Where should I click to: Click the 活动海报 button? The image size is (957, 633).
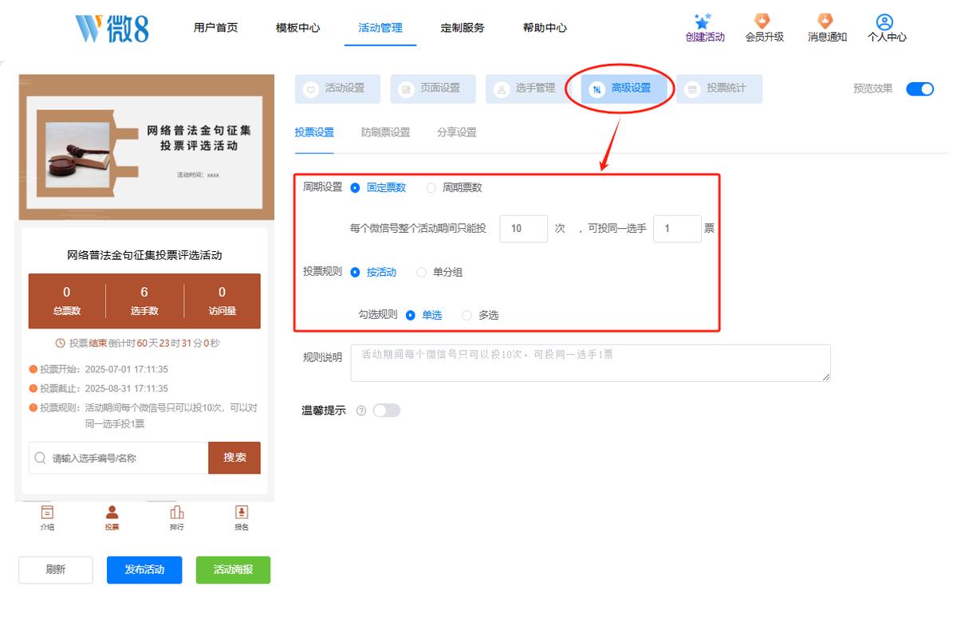tap(233, 570)
